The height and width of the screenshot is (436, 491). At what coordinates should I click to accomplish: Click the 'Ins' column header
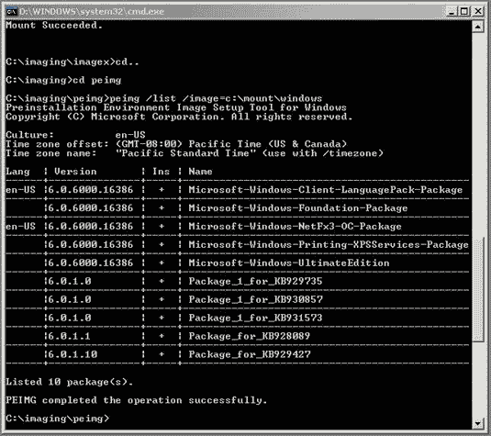pyautogui.click(x=161, y=172)
